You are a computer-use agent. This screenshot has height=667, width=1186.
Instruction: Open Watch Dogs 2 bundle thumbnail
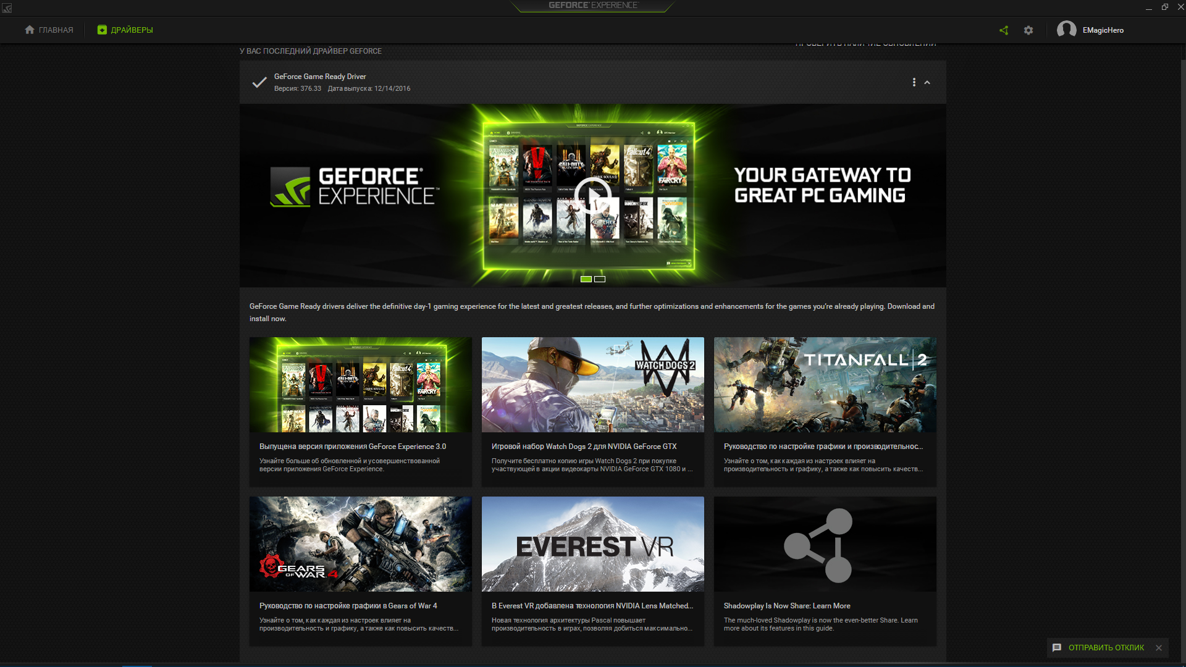click(593, 384)
